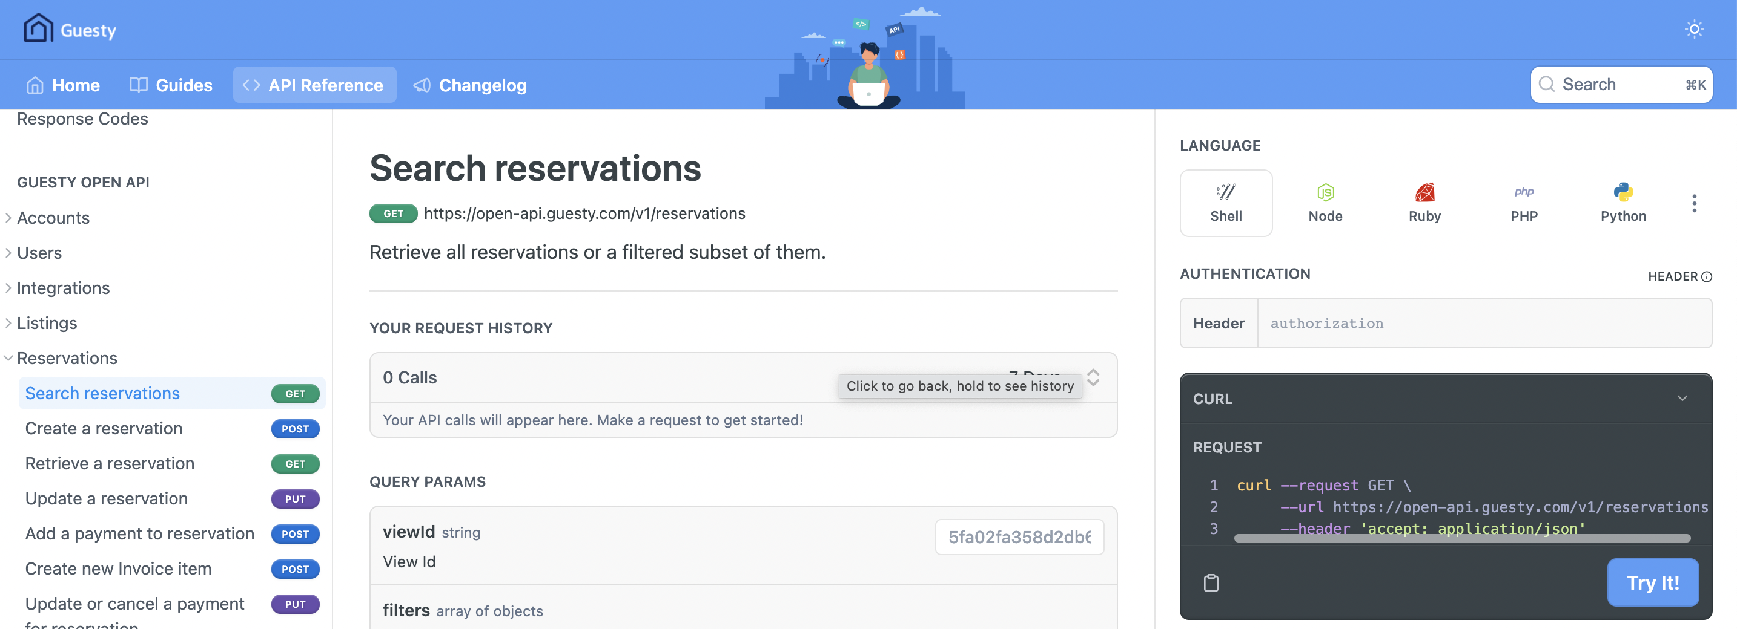Copy the cURL request with clipboard icon
This screenshot has height=629, width=1737.
[1211, 582]
